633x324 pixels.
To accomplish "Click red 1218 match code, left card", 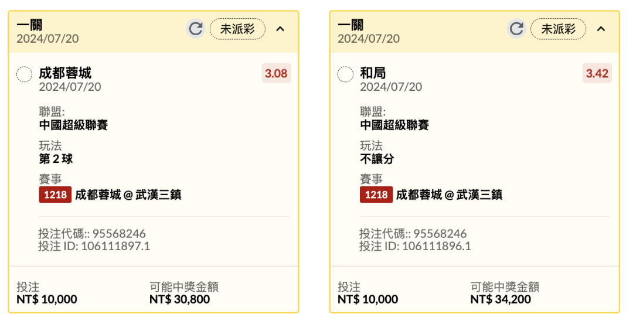I will (55, 195).
